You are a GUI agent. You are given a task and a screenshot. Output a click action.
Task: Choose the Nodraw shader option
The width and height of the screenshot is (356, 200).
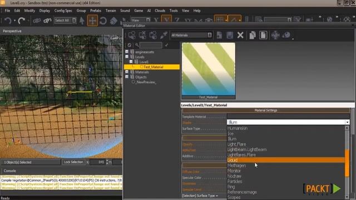tap(286, 176)
